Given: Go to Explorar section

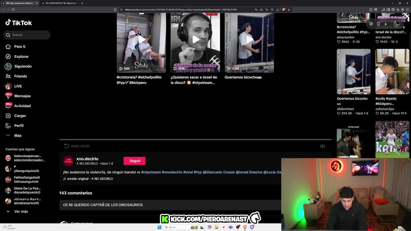Looking at the screenshot, I should click(x=21, y=56).
